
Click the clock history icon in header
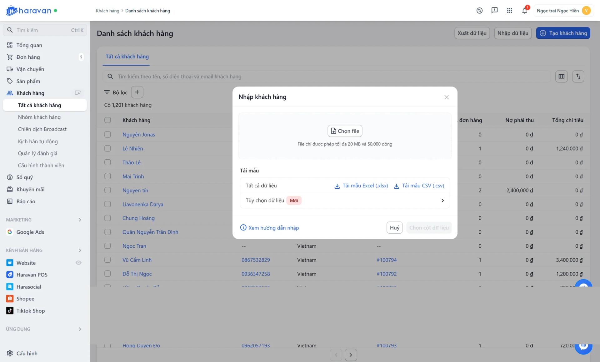point(479,11)
